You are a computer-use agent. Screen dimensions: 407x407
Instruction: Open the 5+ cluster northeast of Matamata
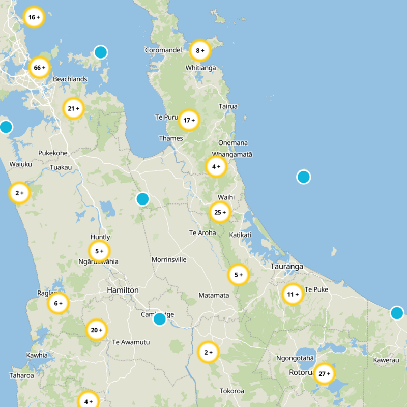pos(238,275)
